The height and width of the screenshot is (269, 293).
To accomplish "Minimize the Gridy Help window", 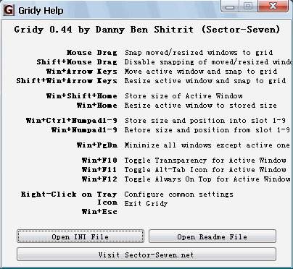I will pos(230,6).
